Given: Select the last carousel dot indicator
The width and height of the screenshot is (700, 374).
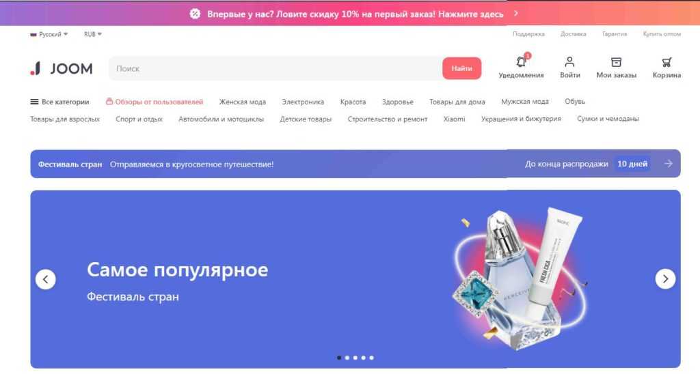Looking at the screenshot, I should [371, 358].
